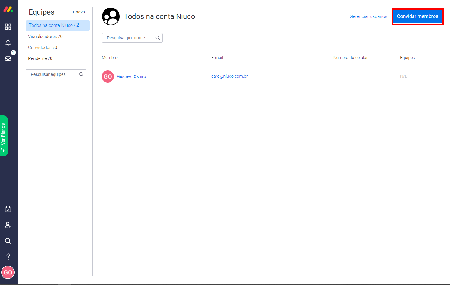Click the invite people sidebar icon
Screen dimensions: 450x301
pos(8,225)
